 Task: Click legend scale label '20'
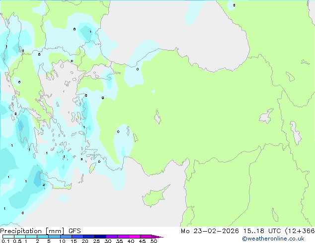85,241
